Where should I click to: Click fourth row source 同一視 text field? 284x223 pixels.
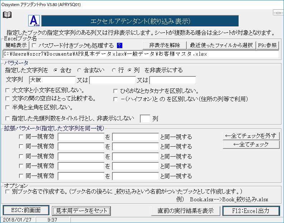coord(81,166)
